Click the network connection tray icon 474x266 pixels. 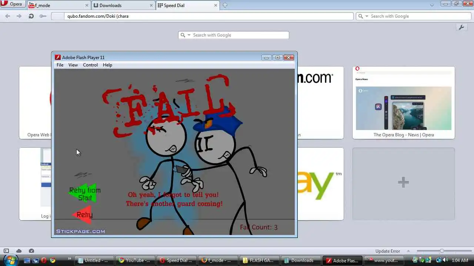point(438,260)
